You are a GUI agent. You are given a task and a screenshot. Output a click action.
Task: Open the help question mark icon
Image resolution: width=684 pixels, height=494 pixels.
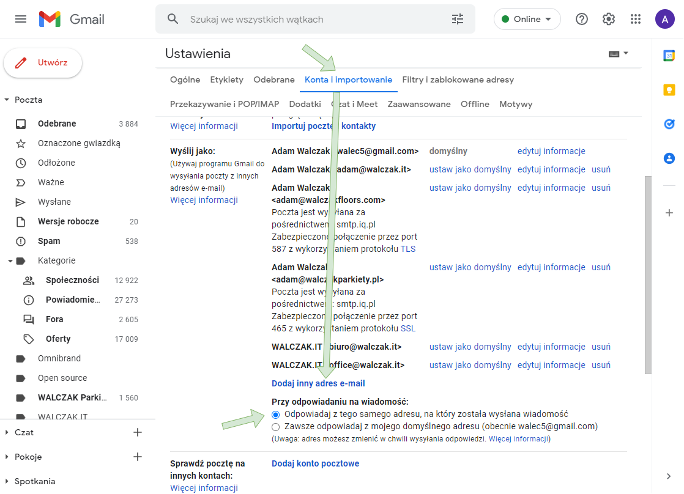click(x=581, y=19)
